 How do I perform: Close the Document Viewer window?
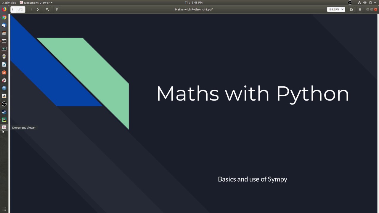(x=376, y=9)
